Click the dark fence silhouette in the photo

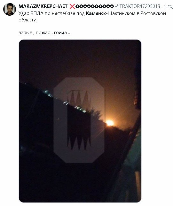[39, 118]
